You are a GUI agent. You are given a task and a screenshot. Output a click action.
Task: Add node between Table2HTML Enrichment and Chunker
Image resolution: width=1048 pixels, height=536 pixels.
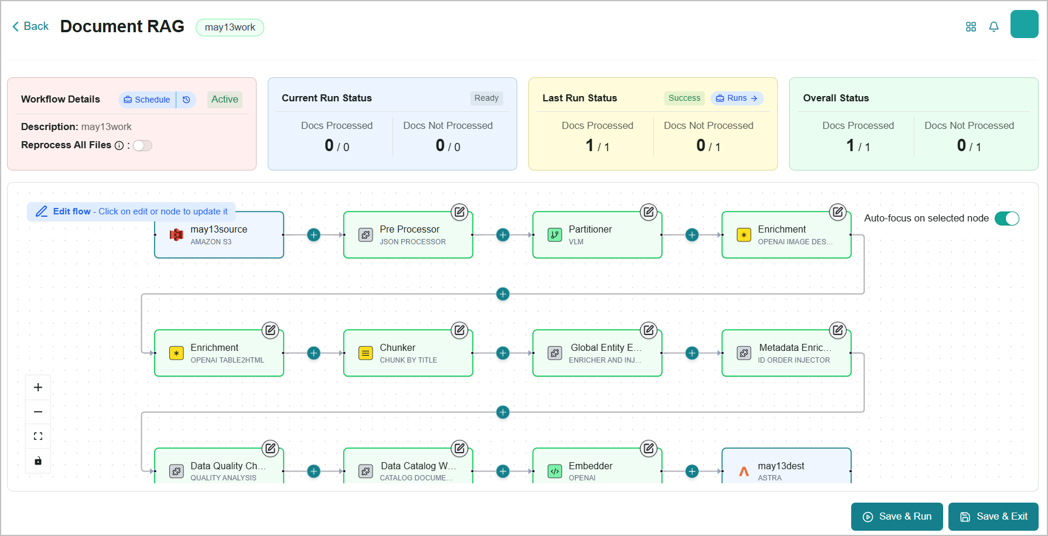[x=314, y=353]
